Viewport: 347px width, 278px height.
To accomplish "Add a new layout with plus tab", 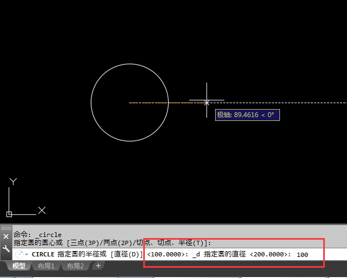I will point(98,266).
